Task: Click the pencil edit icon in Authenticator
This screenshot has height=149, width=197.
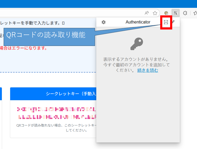Action: pyautogui.click(x=173, y=22)
